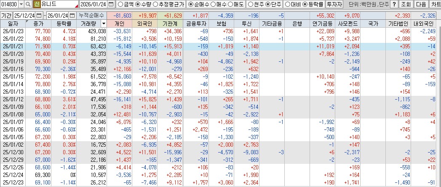This screenshot has height=187, width=441.
Task: Click closing price 77,700 cell
Action: [38, 31]
